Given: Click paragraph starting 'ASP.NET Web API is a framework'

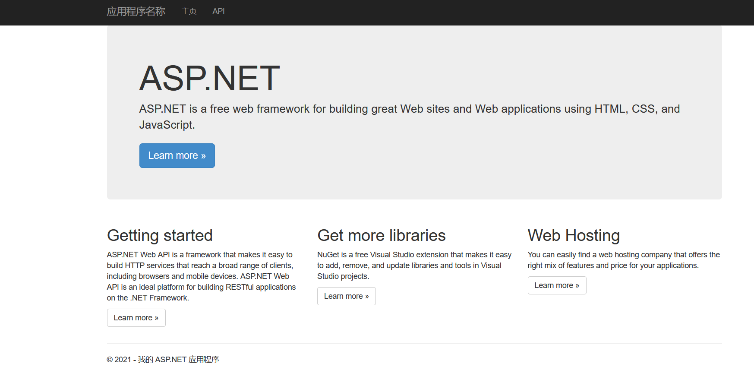Looking at the screenshot, I should pos(202,276).
